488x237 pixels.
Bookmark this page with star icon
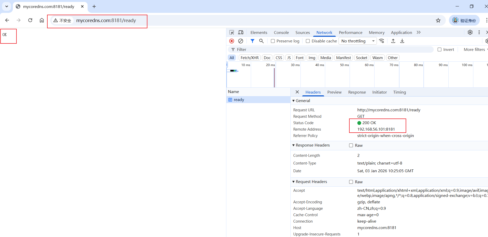pos(438,21)
